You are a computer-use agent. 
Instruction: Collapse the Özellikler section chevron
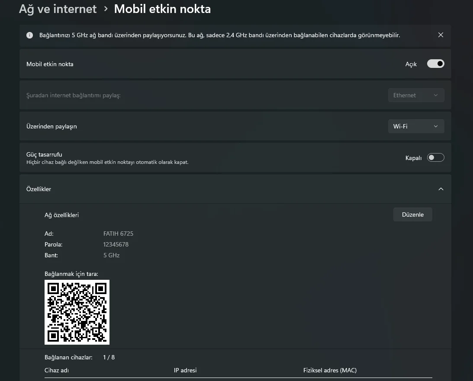441,189
